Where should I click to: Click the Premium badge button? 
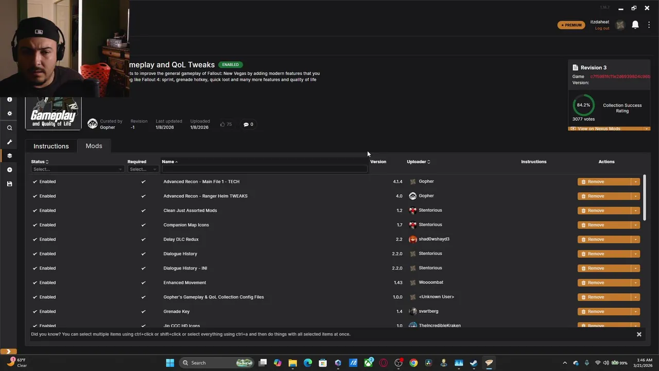point(571,25)
